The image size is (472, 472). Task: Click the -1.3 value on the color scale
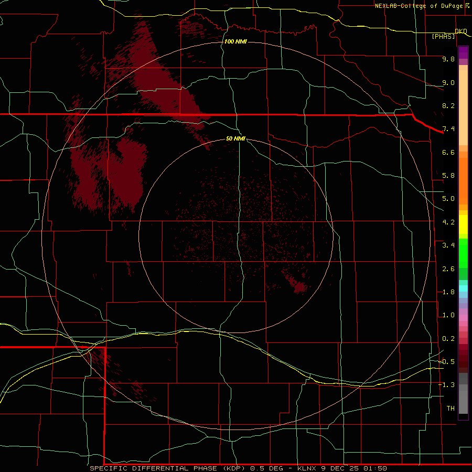tap(446, 385)
